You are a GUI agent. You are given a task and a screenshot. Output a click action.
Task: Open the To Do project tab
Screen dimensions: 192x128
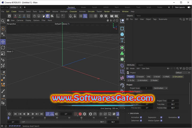click(x=131, y=80)
